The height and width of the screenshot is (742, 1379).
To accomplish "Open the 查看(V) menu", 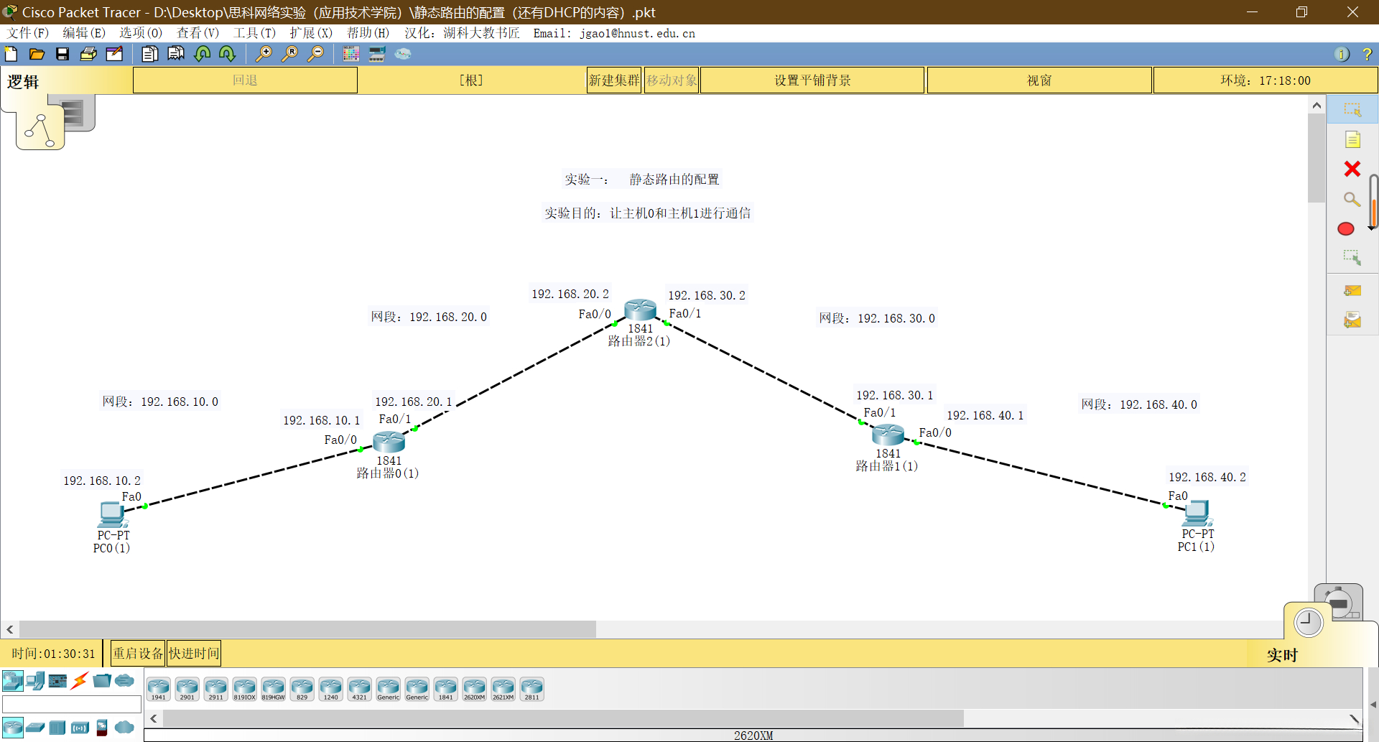I will tap(198, 33).
